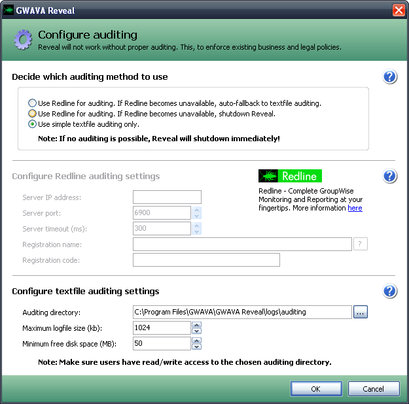Click the 'Configure textfile auditing settings' heading
Screen dimensions: 409x404
86,291
